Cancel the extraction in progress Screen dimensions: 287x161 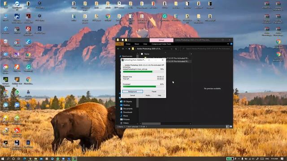coord(133,95)
